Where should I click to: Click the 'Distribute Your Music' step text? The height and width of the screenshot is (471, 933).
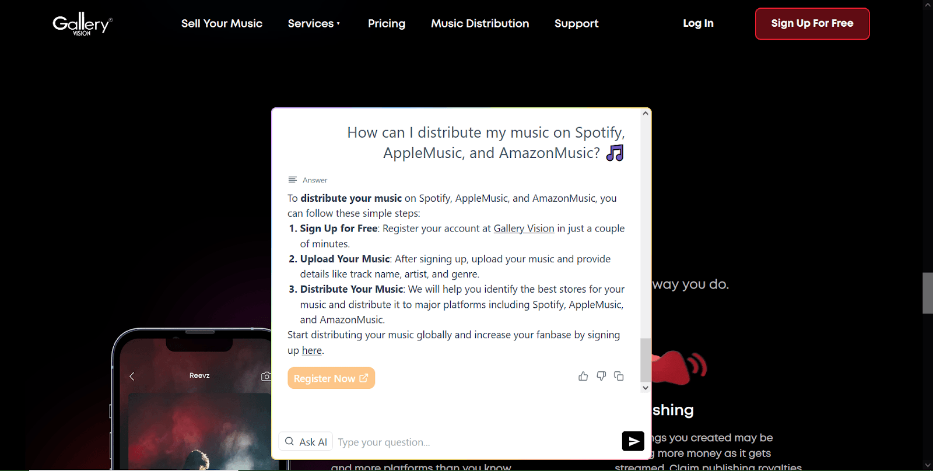click(x=352, y=289)
